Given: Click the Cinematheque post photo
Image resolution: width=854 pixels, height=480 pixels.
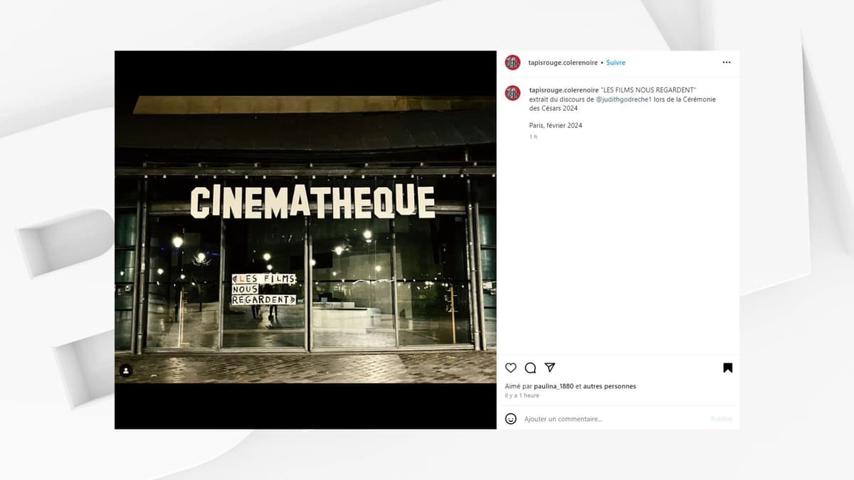Looking at the screenshot, I should pos(305,240).
